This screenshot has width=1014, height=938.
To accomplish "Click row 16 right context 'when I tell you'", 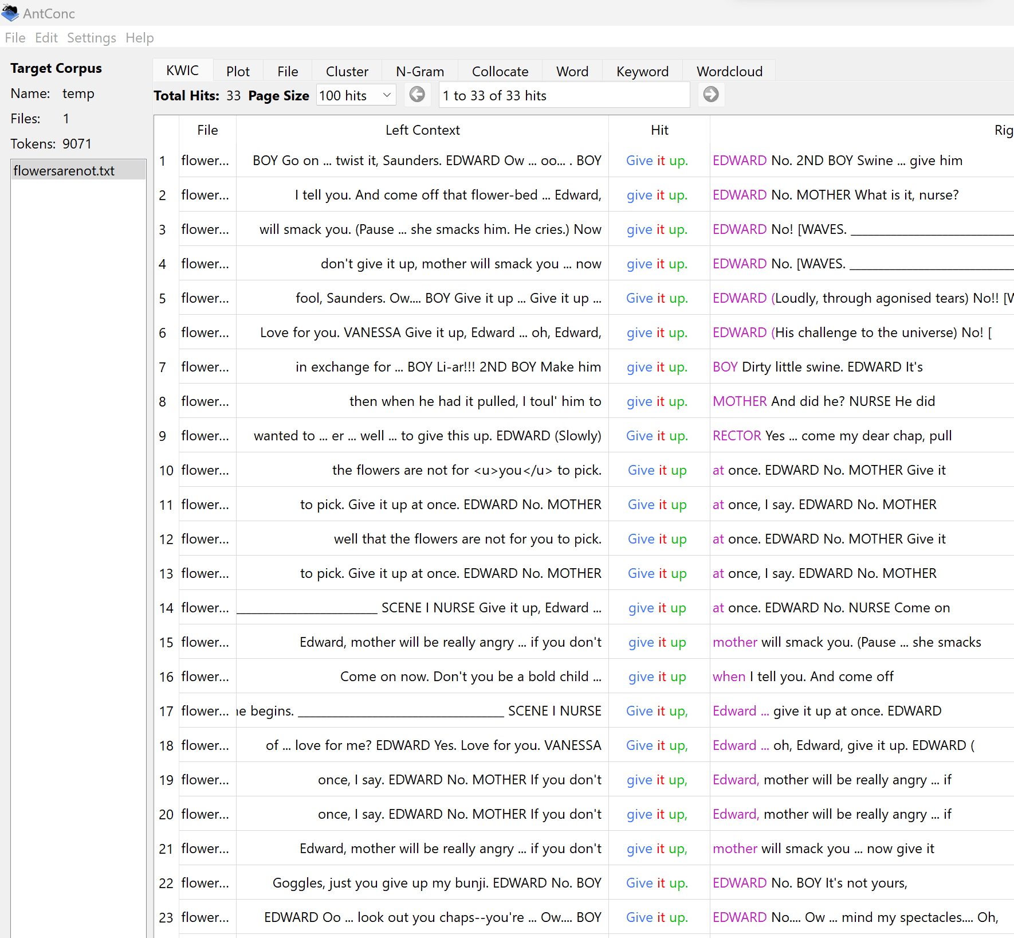I will 759,677.
